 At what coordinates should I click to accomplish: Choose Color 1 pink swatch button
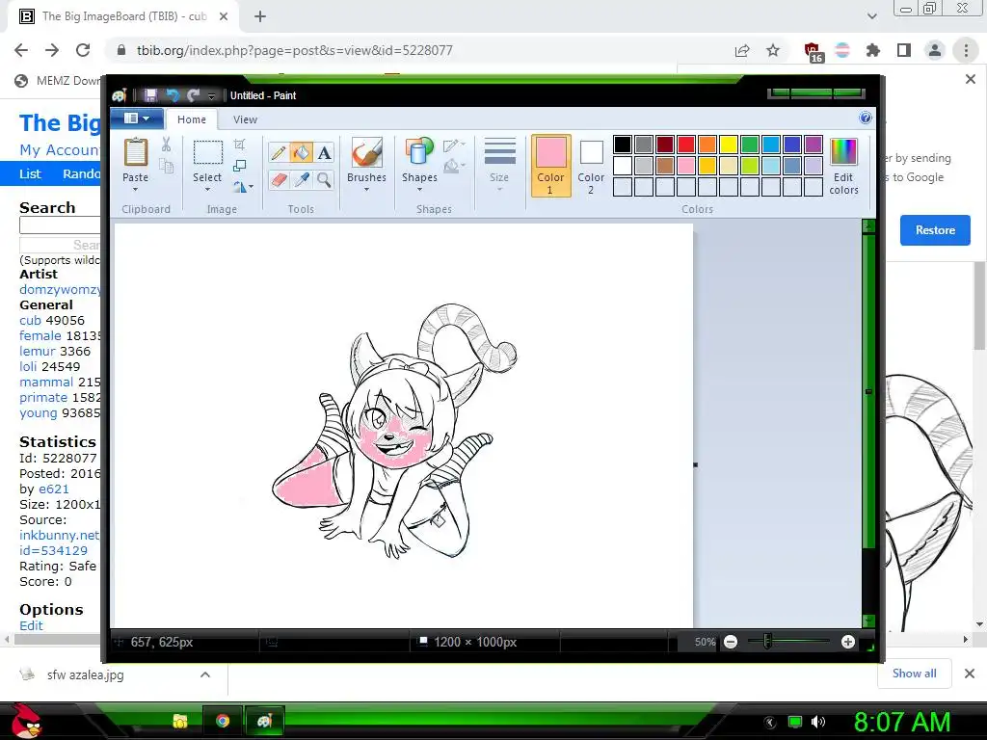tap(550, 166)
